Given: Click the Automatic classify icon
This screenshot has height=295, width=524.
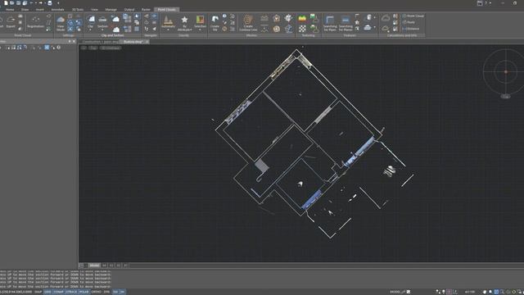Looking at the screenshot, I should tap(168, 20).
